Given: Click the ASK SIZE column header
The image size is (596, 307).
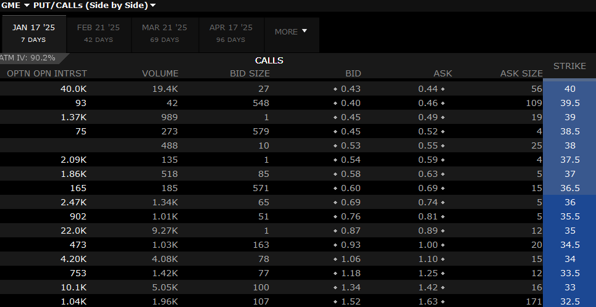Looking at the screenshot, I should click(x=521, y=73).
